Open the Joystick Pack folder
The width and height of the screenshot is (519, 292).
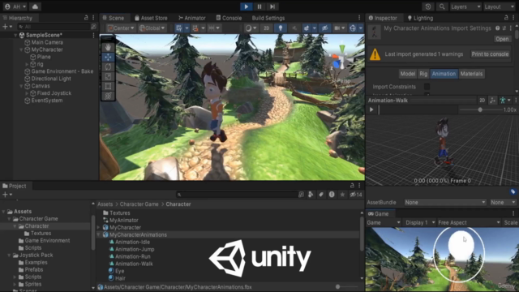pyautogui.click(x=36, y=255)
